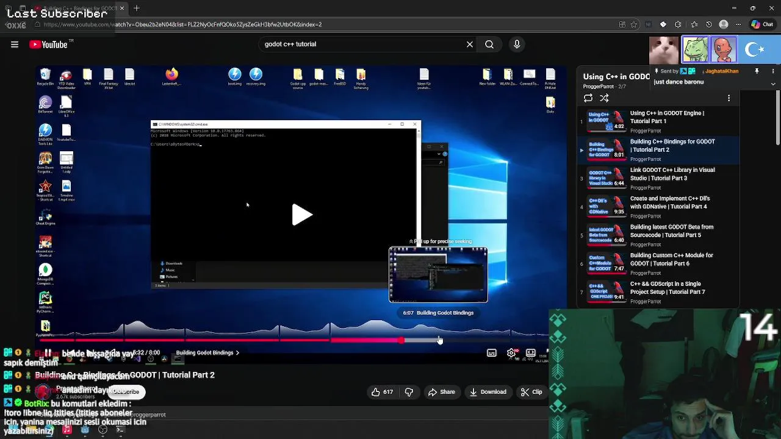Collapse the overlay message with the chevron

click(x=773, y=84)
